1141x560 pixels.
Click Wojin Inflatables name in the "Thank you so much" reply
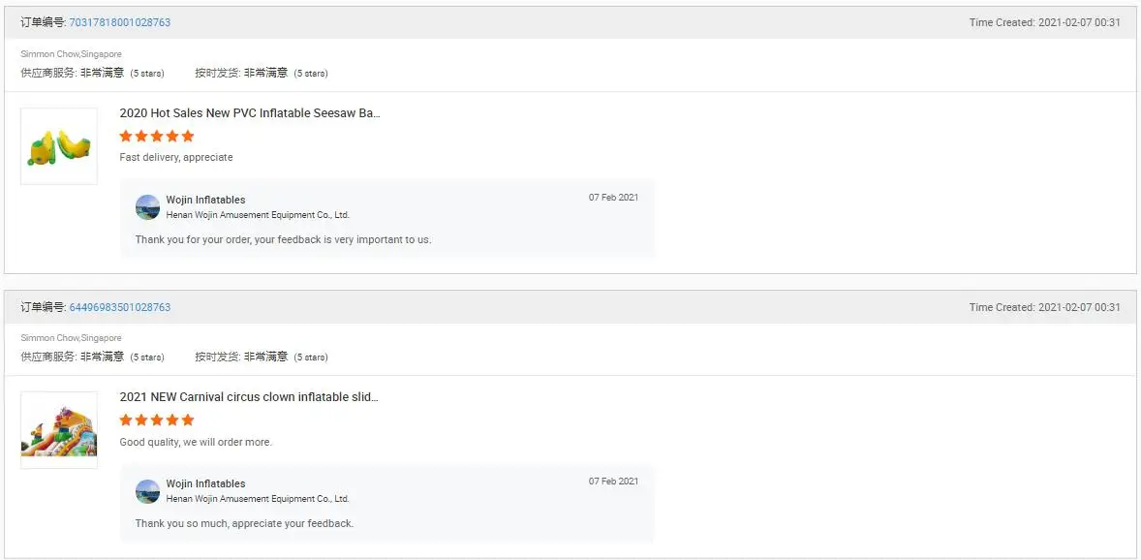(205, 483)
